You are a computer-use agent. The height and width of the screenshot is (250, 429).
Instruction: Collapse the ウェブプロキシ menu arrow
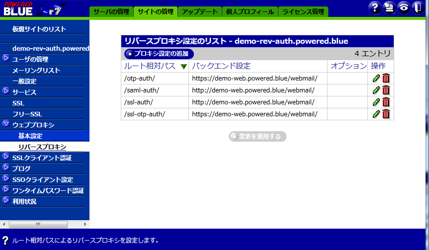point(6,124)
